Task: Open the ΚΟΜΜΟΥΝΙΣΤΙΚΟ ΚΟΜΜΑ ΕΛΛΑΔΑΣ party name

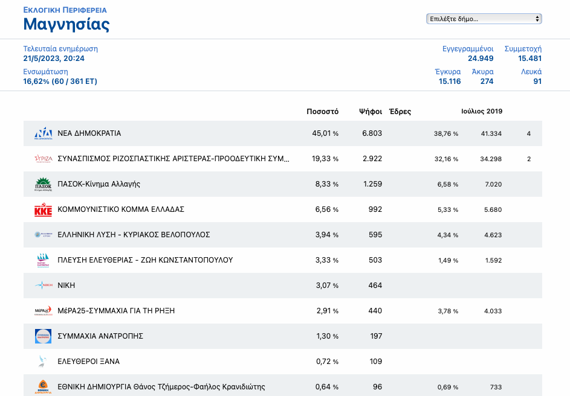Action: pos(121,209)
